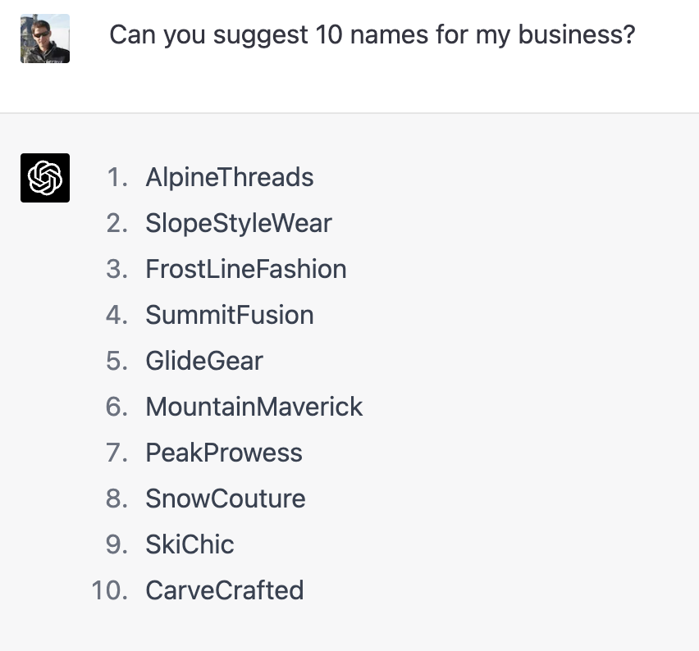Click the GlideGear name

204,361
